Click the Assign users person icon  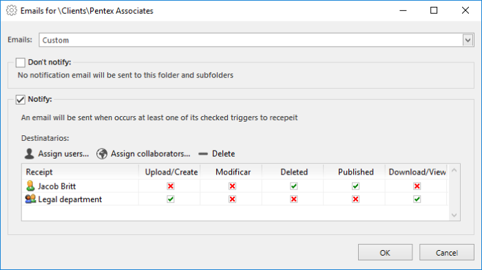point(29,154)
